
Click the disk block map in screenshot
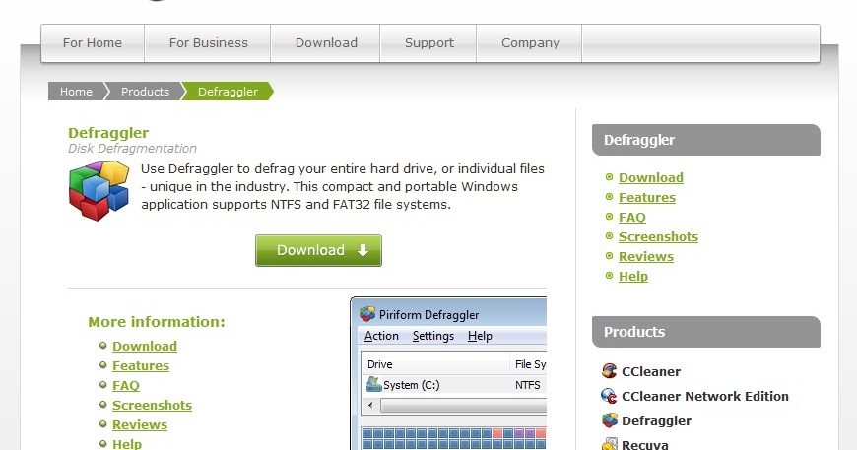click(454, 438)
